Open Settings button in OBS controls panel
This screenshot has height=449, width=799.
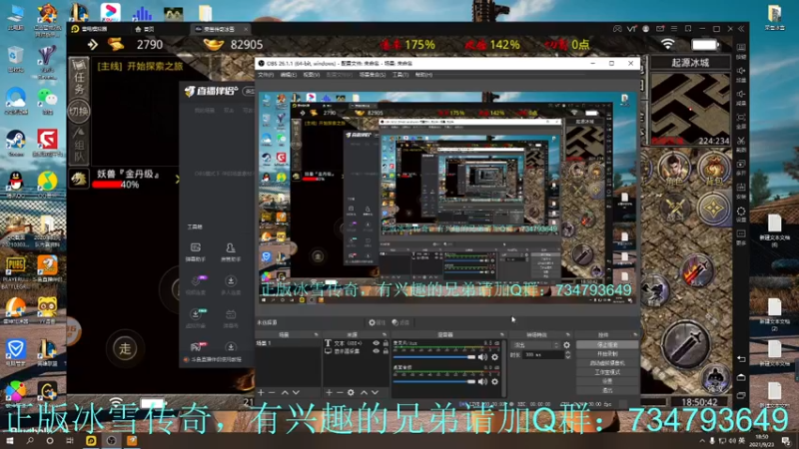(607, 381)
